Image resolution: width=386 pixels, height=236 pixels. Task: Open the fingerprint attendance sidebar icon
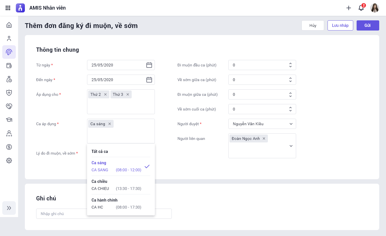coord(9,52)
